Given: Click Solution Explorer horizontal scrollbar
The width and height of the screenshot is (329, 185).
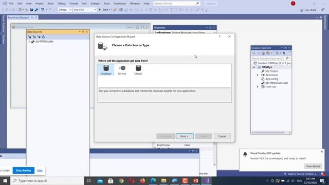Looking at the screenshot, I should tap(269, 133).
